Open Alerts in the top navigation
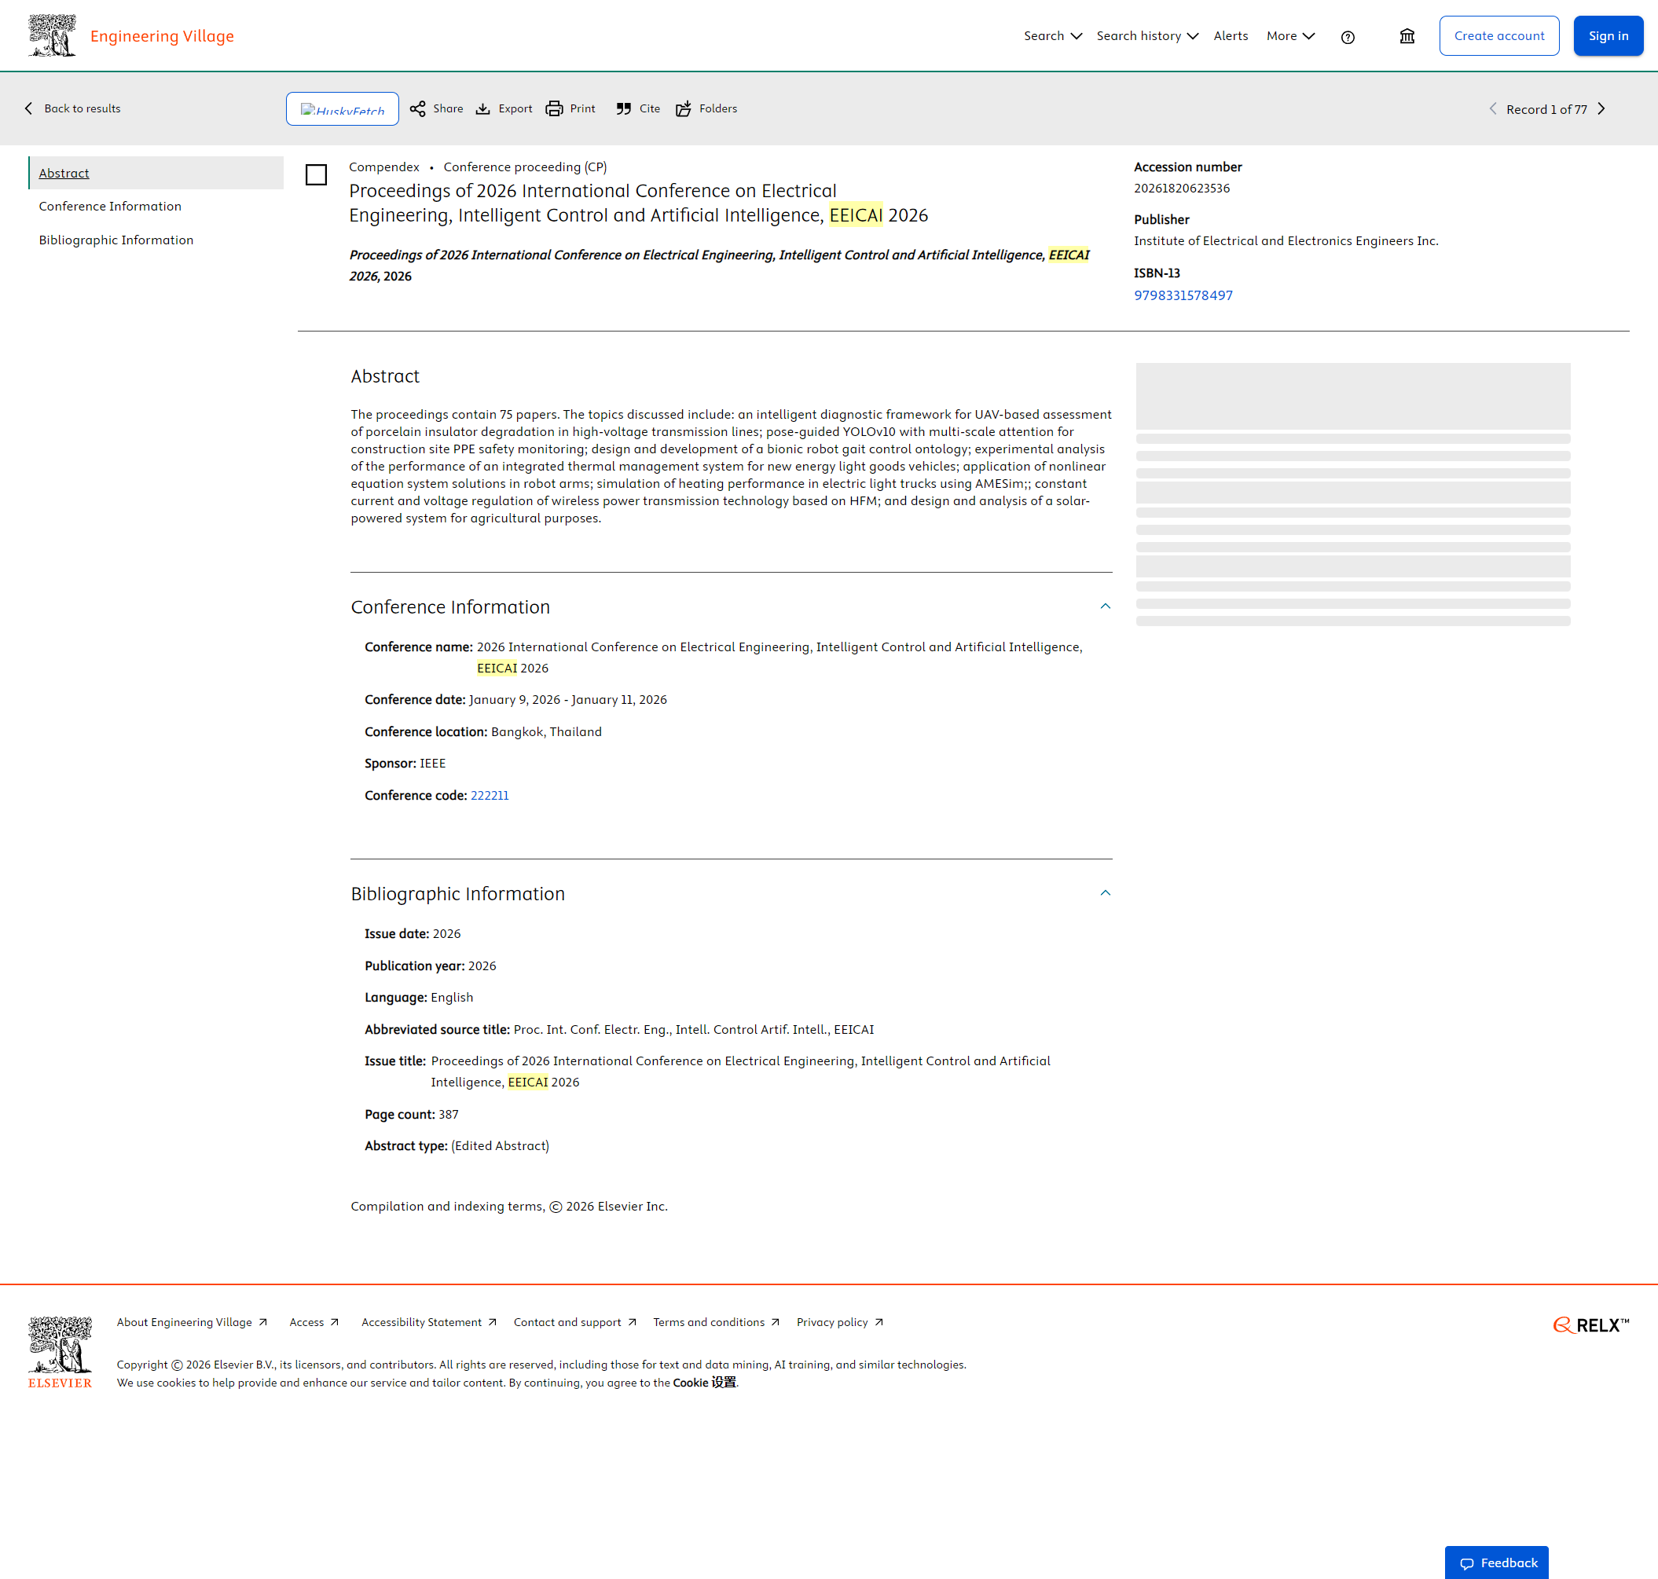 click(1231, 36)
